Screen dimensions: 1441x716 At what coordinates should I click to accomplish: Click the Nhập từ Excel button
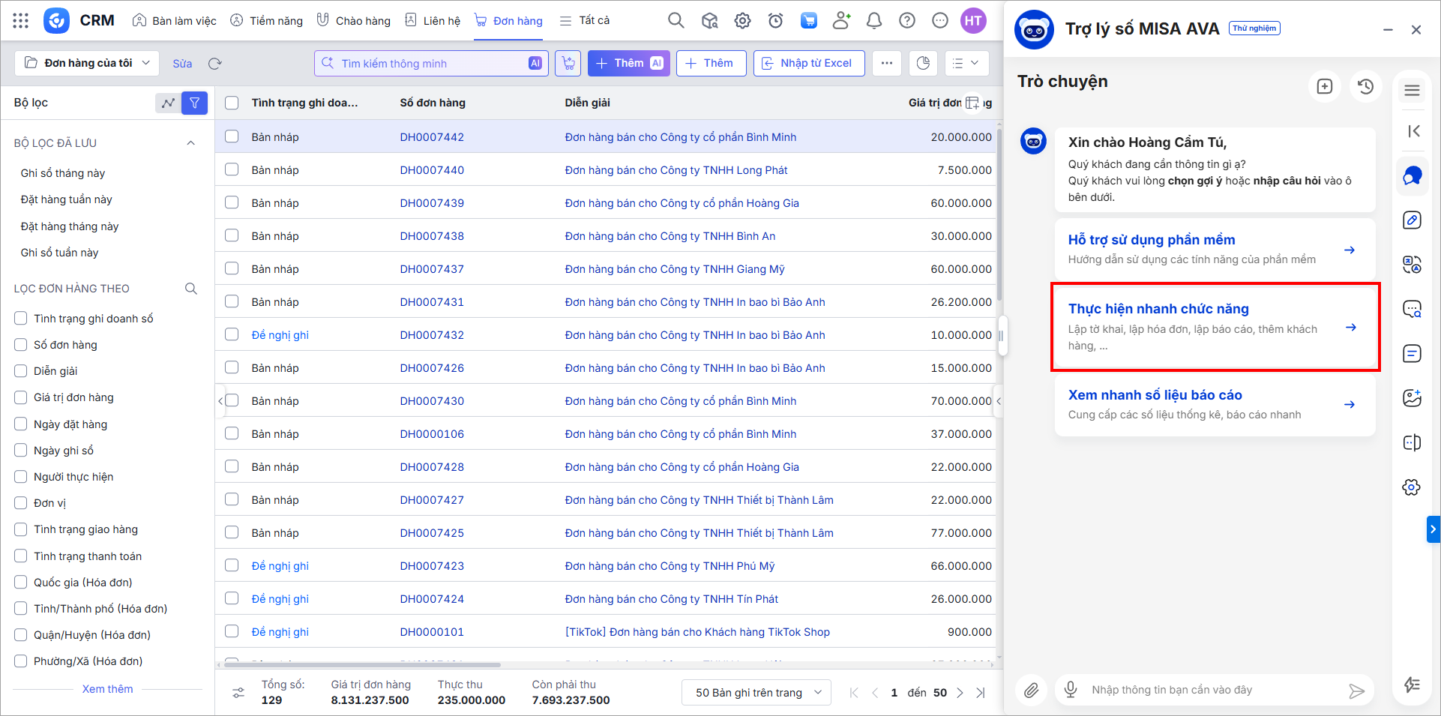point(808,63)
